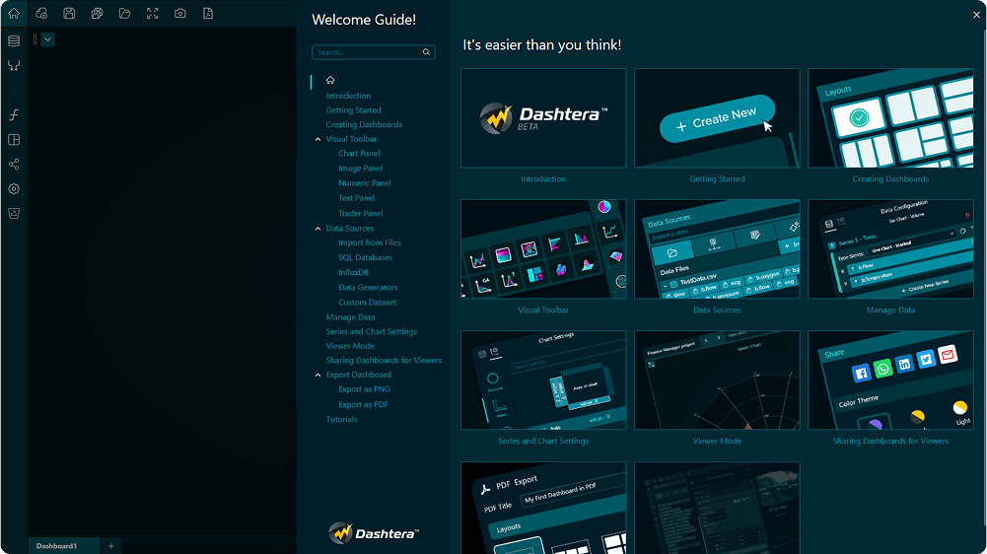Click the Getting Started Create New thumbnail
Image resolution: width=987 pixels, height=554 pixels.
717,117
